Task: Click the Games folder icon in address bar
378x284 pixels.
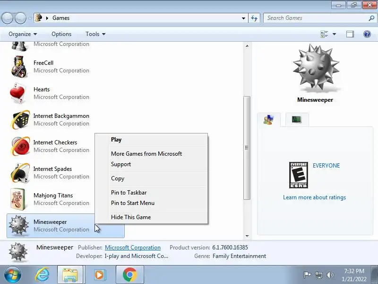Action: (x=39, y=18)
